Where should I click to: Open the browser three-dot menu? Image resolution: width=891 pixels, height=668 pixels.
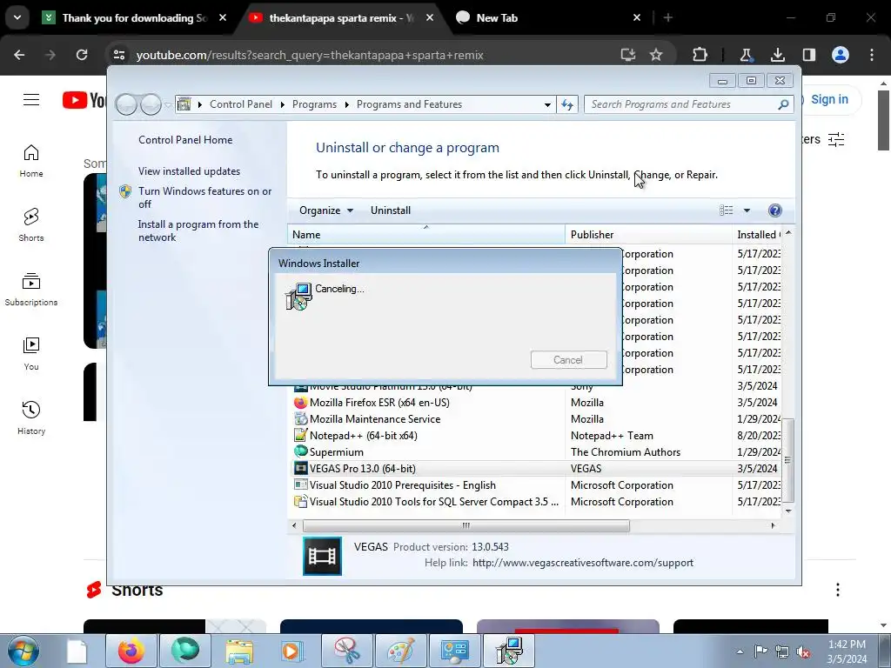click(x=872, y=55)
